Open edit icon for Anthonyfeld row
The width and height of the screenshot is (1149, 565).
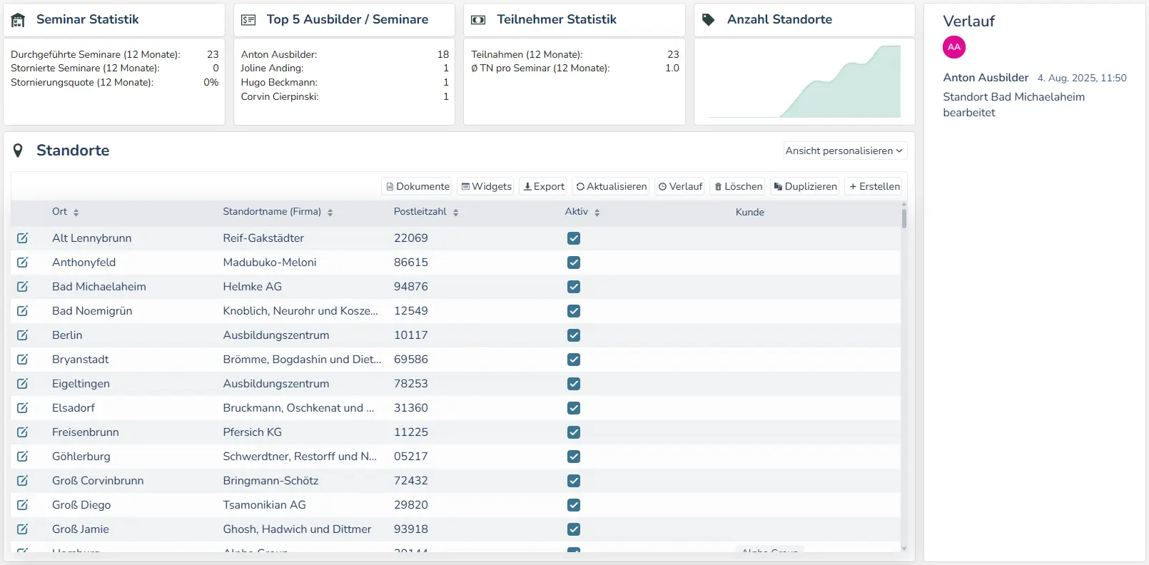click(x=23, y=263)
